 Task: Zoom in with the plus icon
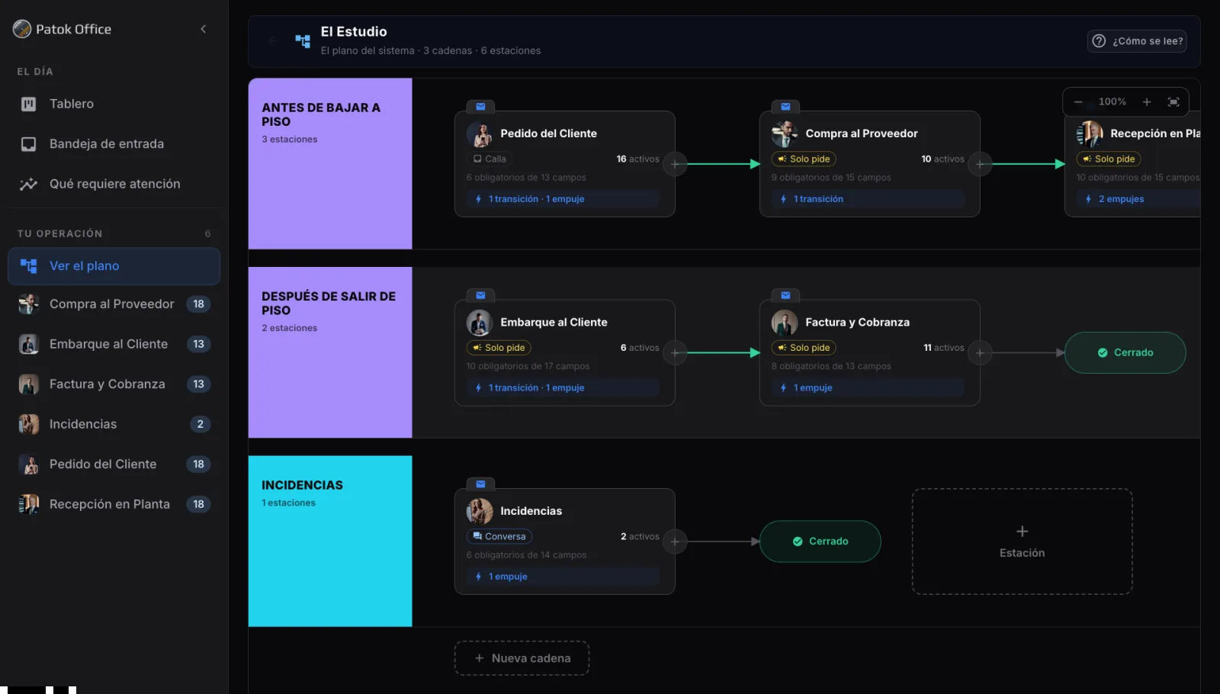click(x=1147, y=102)
